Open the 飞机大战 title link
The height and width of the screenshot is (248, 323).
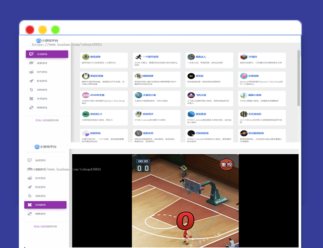[201, 95]
